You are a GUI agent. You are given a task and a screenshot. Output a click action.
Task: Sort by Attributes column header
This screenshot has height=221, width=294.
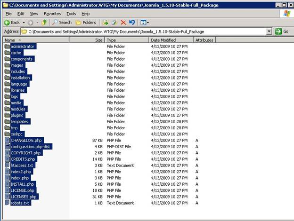[x=204, y=40]
